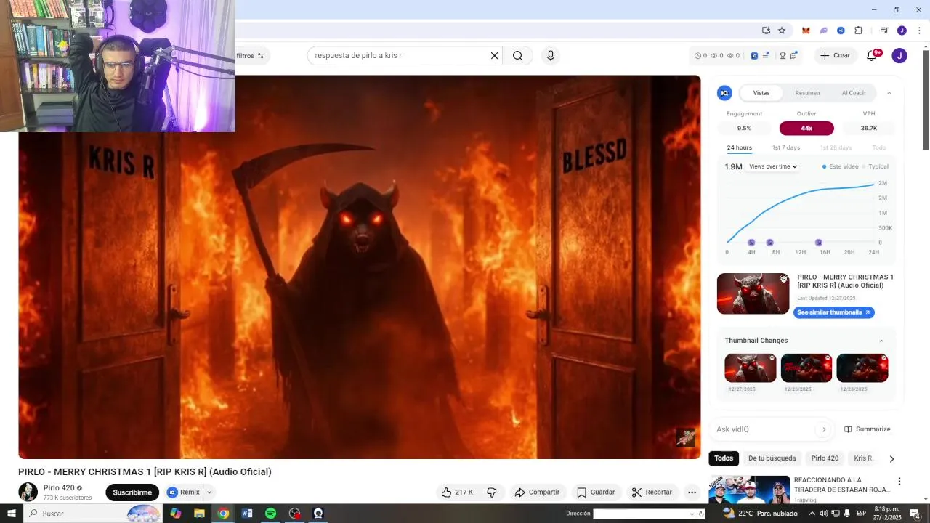This screenshot has height=523, width=930.
Task: Open the Extensions puzzle menu
Action: 859,31
